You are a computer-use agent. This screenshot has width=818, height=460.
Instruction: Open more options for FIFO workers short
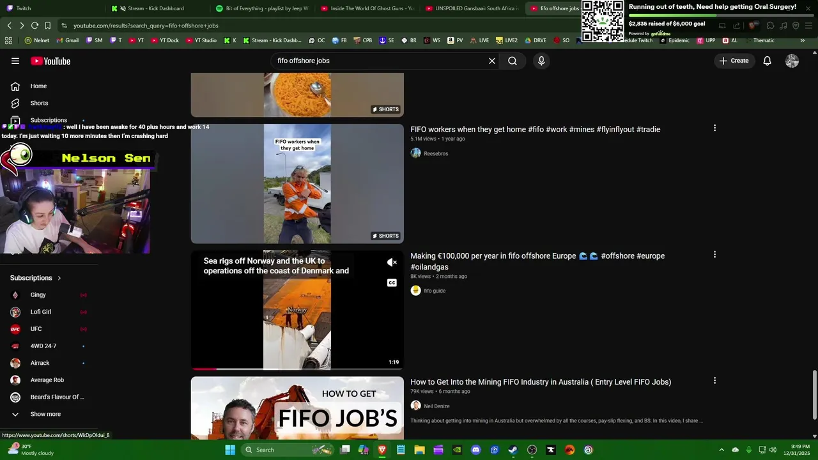coord(714,128)
